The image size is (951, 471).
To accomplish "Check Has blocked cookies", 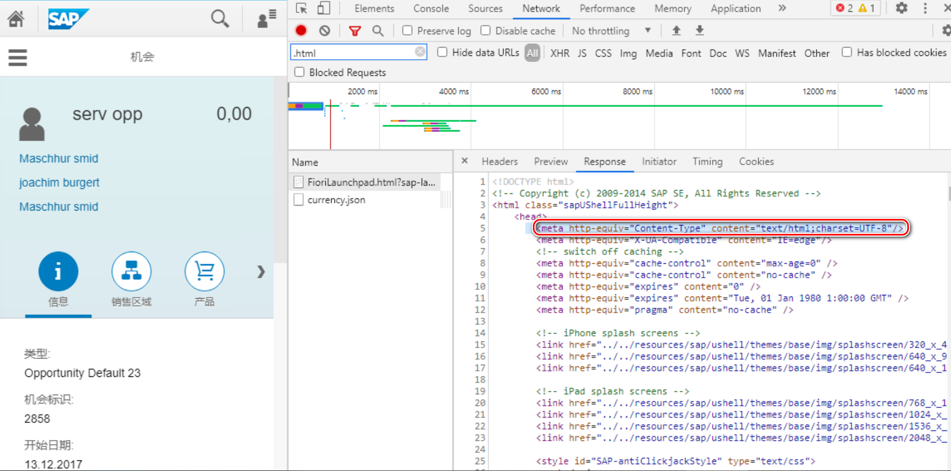I will pyautogui.click(x=846, y=52).
